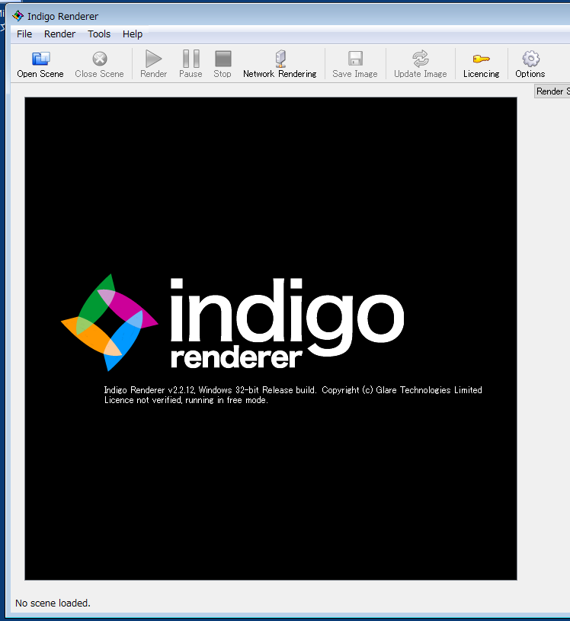Open the Render menu
Screen dimensions: 570x621
[59, 34]
